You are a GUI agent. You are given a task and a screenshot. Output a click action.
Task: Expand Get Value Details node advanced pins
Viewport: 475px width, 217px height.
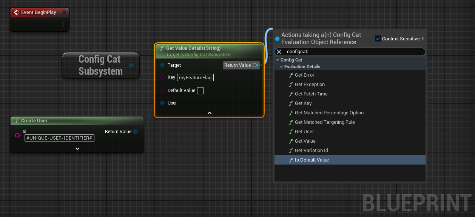[x=210, y=112]
